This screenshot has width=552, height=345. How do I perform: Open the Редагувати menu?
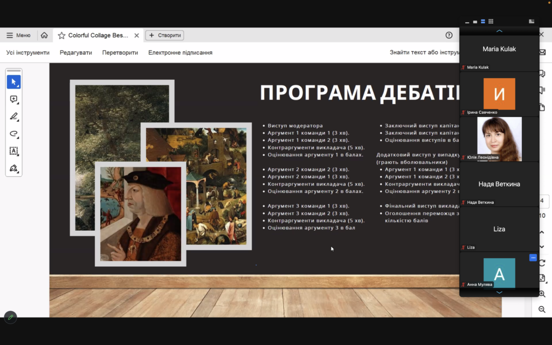[x=75, y=52]
